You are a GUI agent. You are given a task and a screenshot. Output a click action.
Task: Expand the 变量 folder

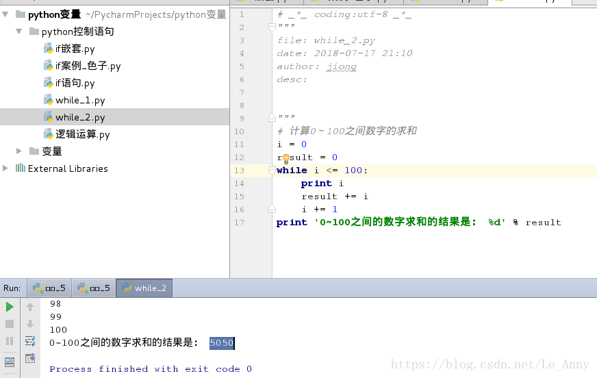(18, 151)
